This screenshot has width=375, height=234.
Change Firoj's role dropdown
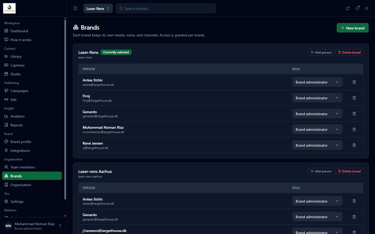pyautogui.click(x=317, y=98)
